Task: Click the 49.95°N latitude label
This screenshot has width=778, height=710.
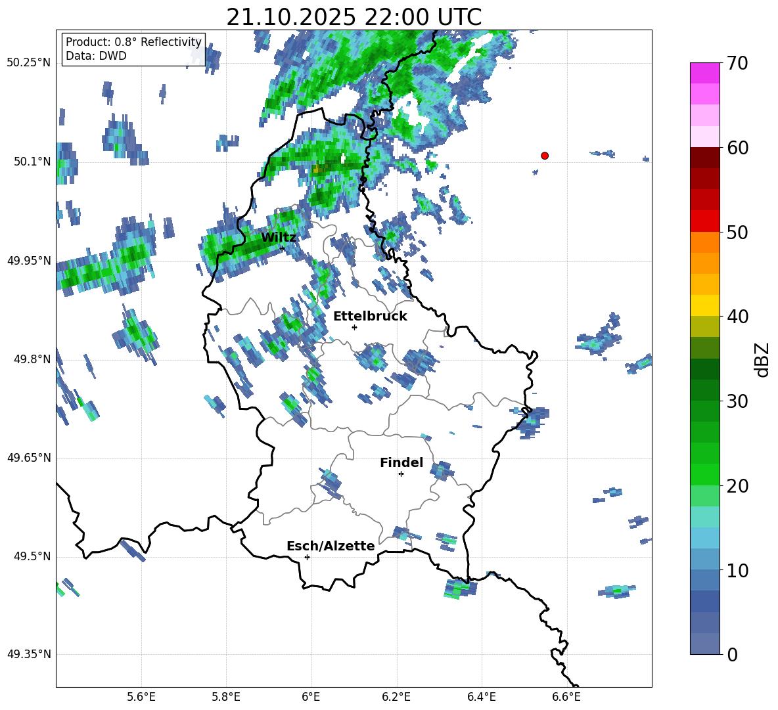Action: click(x=29, y=261)
